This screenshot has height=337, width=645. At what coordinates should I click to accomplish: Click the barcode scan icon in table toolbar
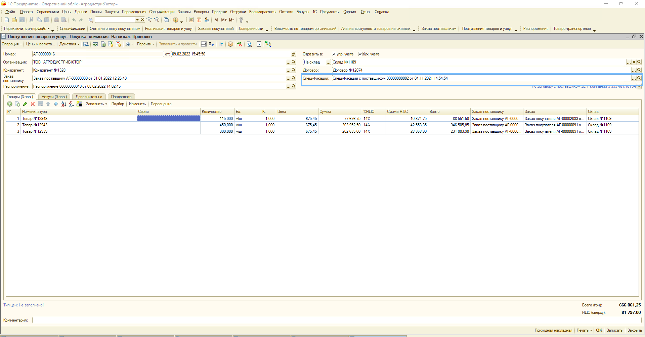(x=79, y=104)
